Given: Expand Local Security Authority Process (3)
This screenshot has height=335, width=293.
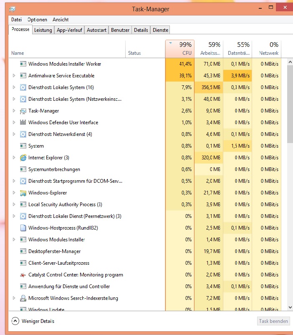Looking at the screenshot, I should click(x=14, y=204).
